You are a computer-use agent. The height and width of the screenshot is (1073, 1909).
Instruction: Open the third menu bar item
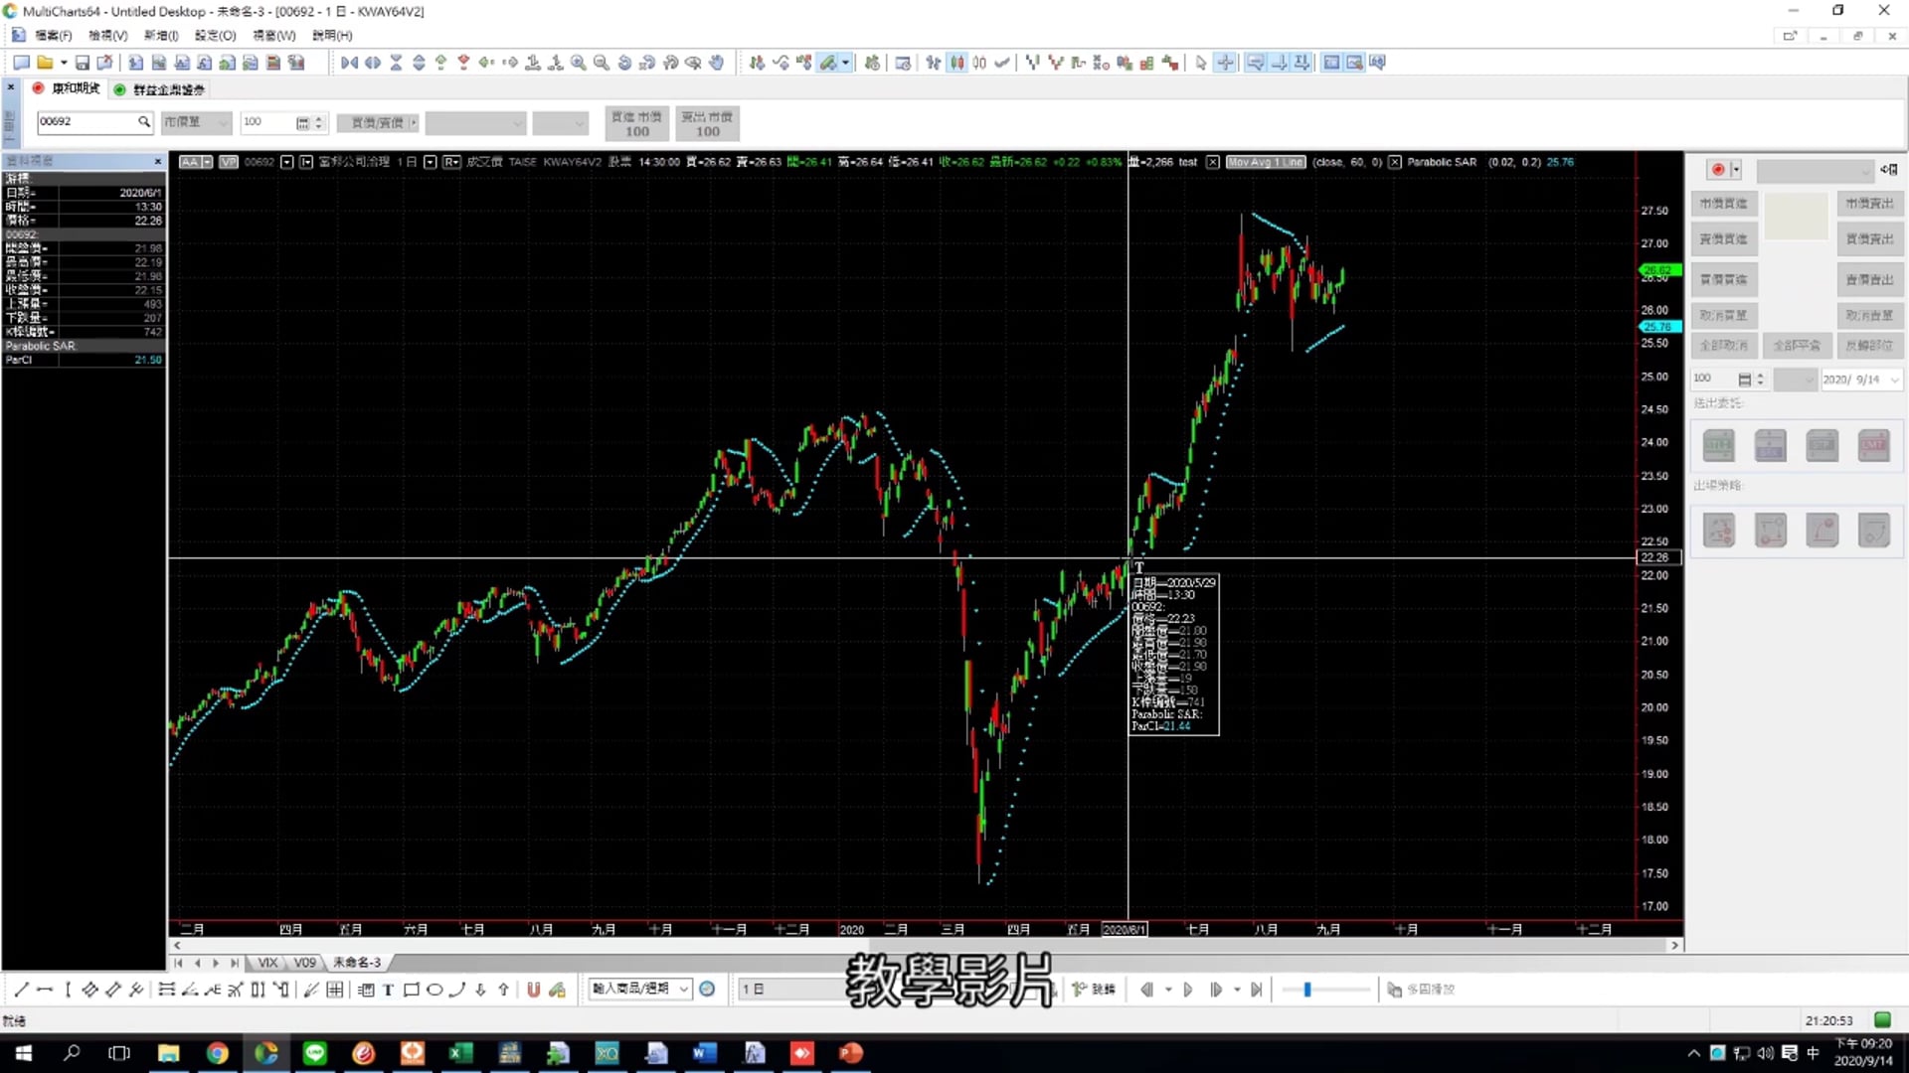coord(161,36)
